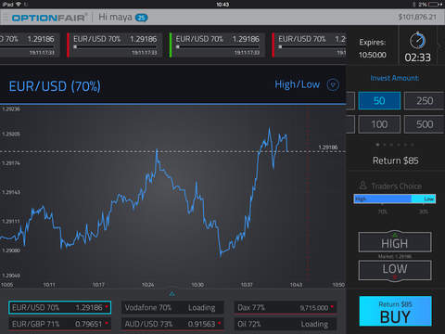The width and height of the screenshot is (445, 334).
Task: Select the 250 invest amount
Action: coord(425,101)
